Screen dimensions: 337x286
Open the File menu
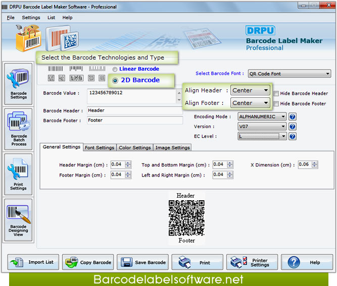(11, 18)
